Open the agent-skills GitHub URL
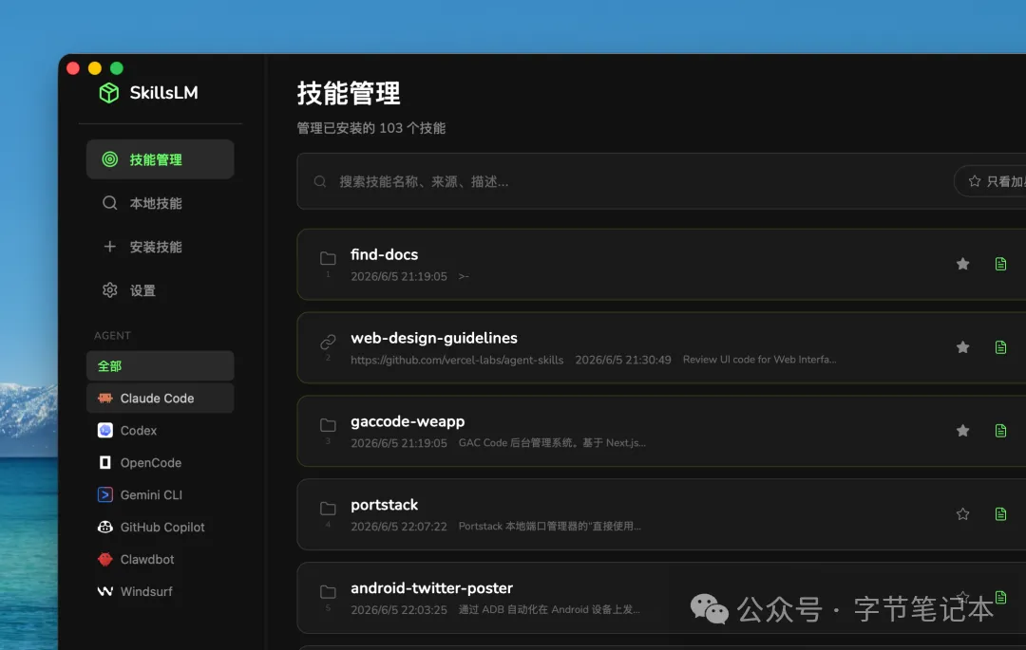 click(457, 360)
